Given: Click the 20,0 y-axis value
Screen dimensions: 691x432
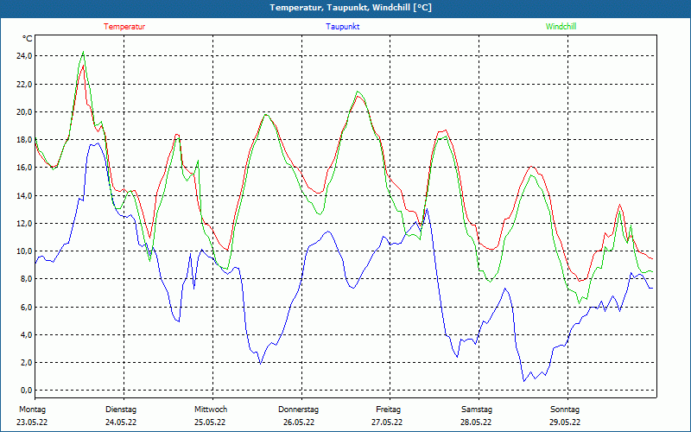Looking at the screenshot, I should coord(24,112).
